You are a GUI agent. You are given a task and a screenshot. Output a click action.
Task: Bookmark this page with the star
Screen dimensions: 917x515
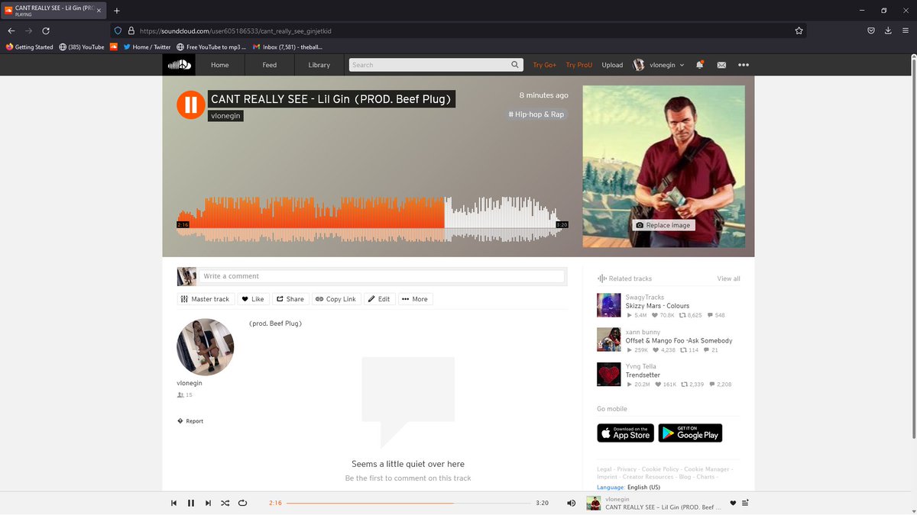[799, 31]
